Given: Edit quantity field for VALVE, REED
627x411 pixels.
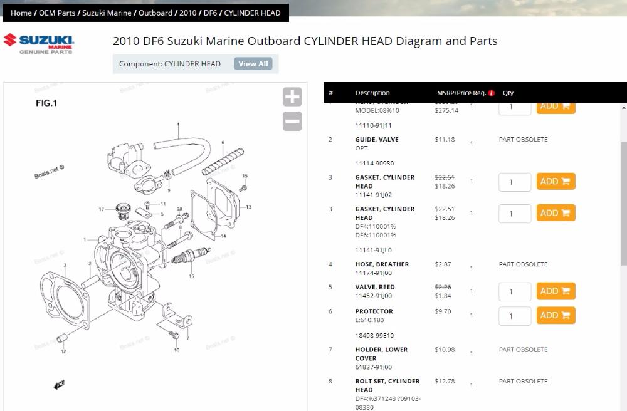Looking at the screenshot, I should (514, 292).
